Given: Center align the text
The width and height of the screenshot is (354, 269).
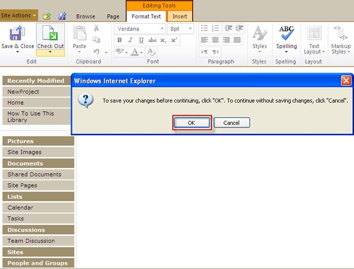Looking at the screenshot, I should [215, 40].
